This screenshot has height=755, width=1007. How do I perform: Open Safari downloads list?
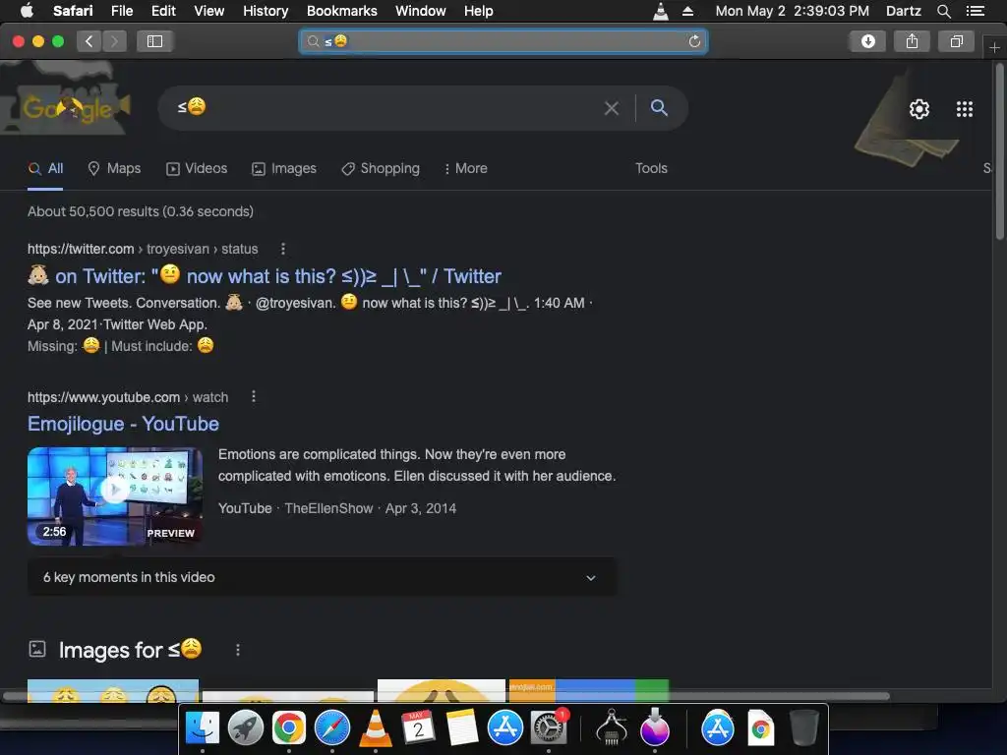pos(868,41)
